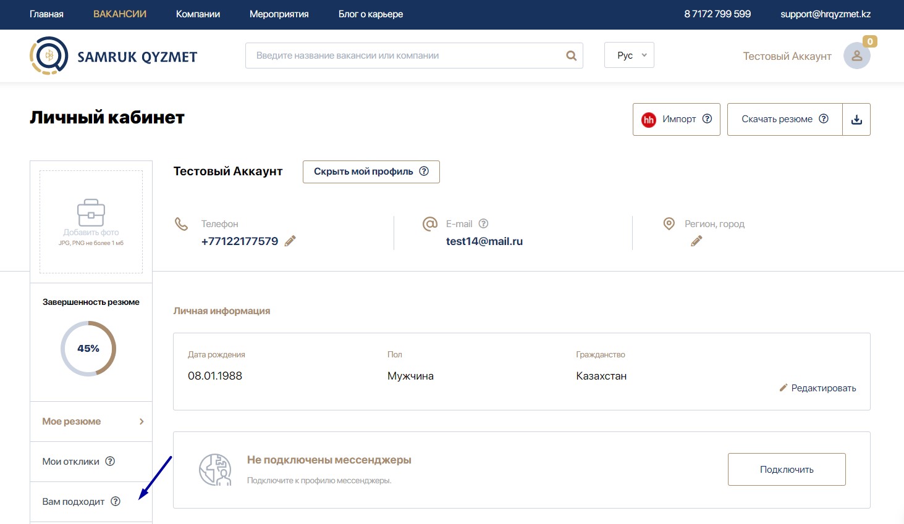The height and width of the screenshot is (524, 904).
Task: Toggle profile visibility with Скрыть мой профиль
Action: click(371, 172)
